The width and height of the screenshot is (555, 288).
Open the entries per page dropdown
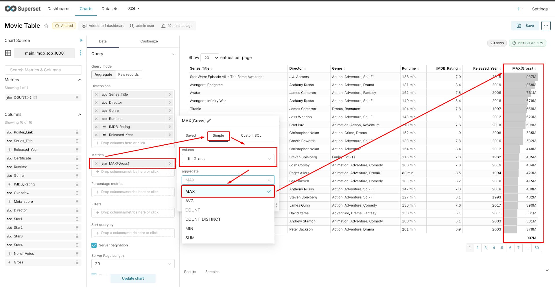click(x=210, y=58)
